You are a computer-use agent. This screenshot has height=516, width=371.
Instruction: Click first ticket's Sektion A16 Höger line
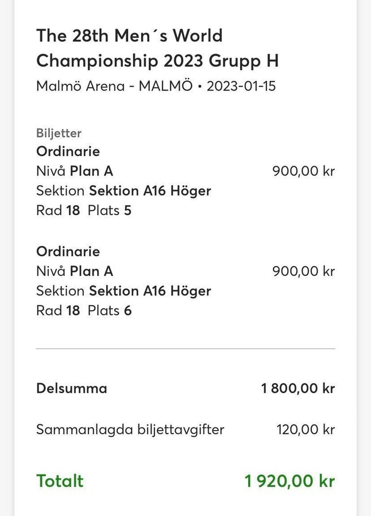(123, 191)
